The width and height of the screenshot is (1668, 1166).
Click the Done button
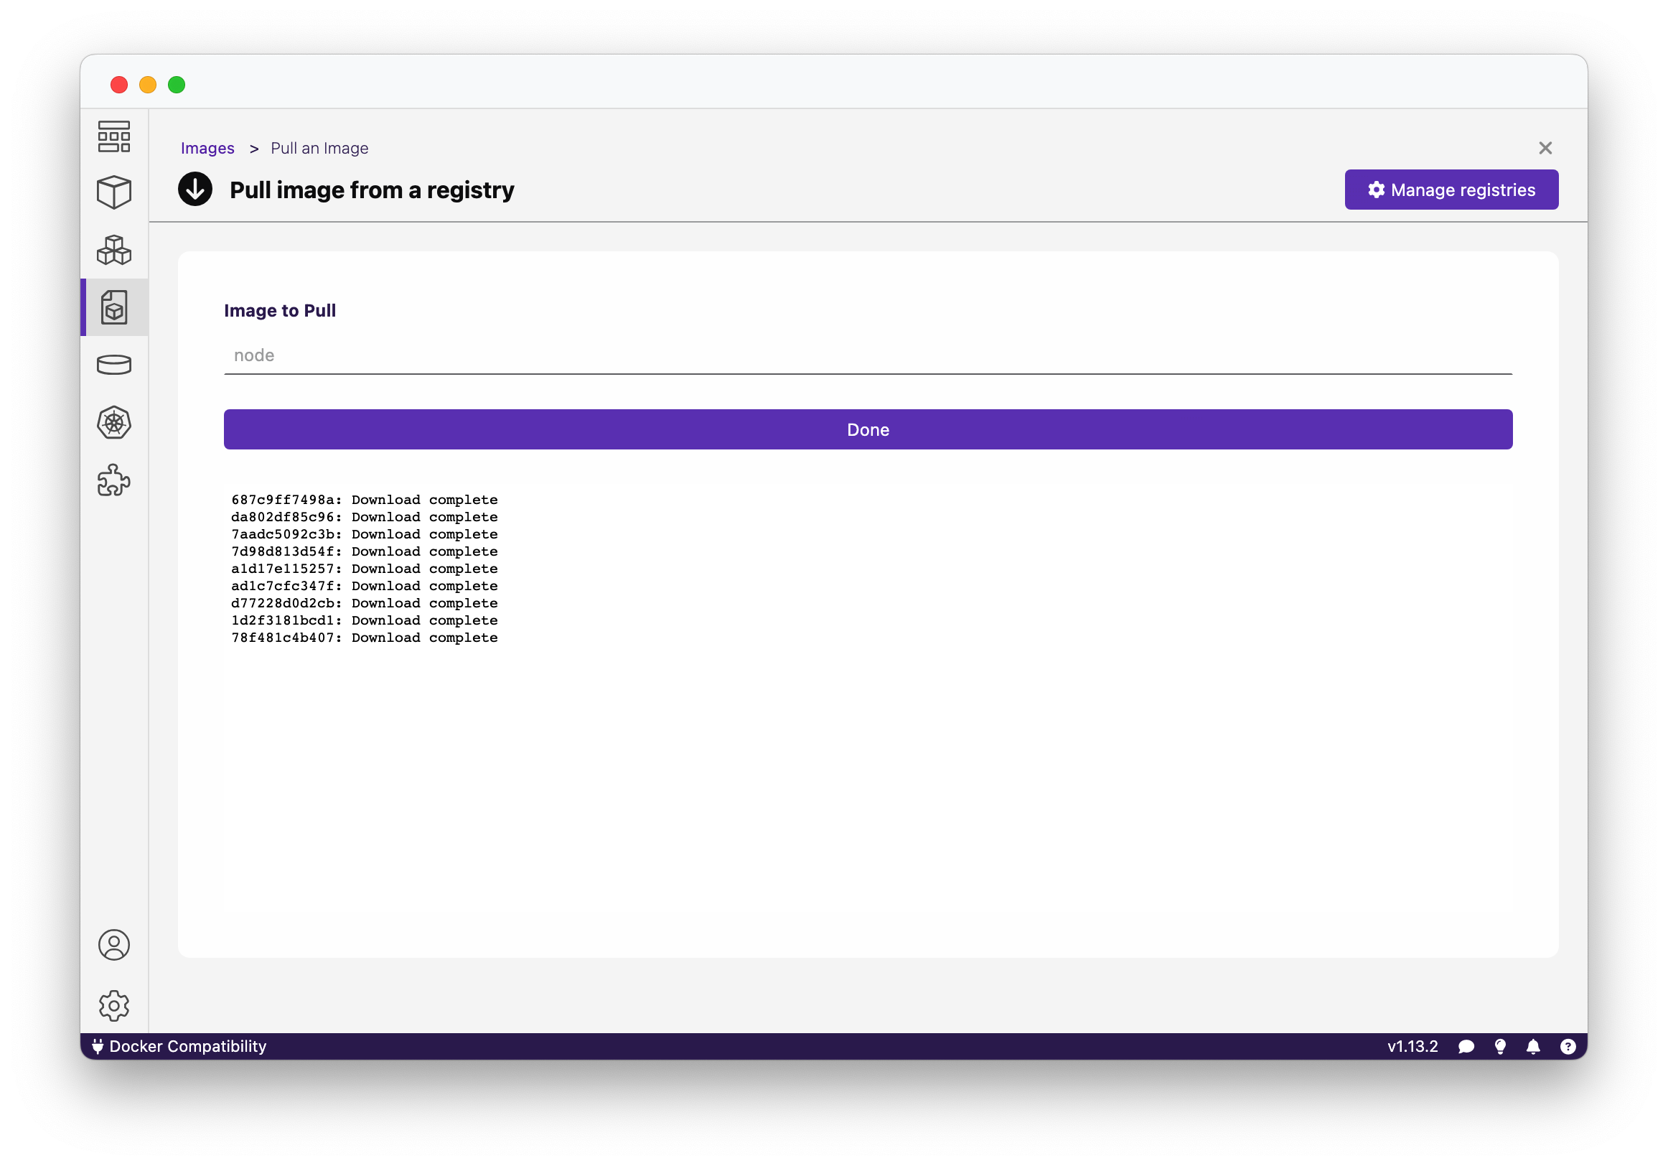point(868,429)
